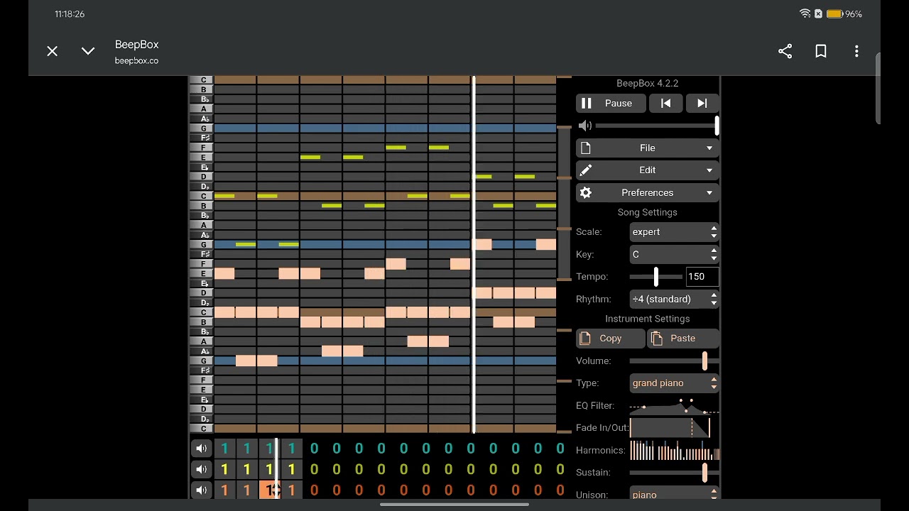Image resolution: width=909 pixels, height=511 pixels.
Task: Close the BeepBox browser tab
Action: pyautogui.click(x=52, y=51)
